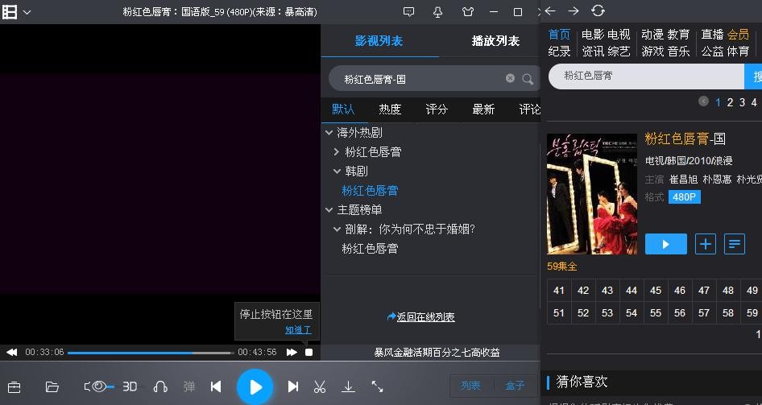Open the toolbox briefcase icon
Image resolution: width=762 pixels, height=405 pixels.
click(14, 386)
